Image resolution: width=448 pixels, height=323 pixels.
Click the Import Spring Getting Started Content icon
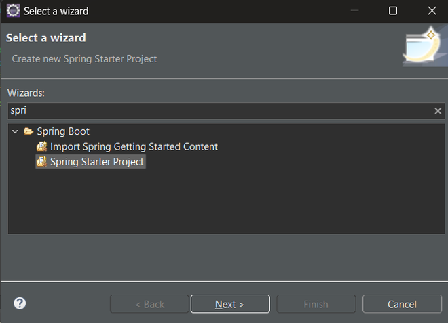point(42,146)
